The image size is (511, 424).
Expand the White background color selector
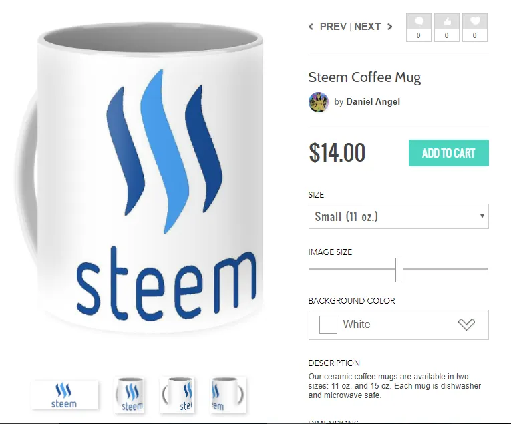pos(399,325)
